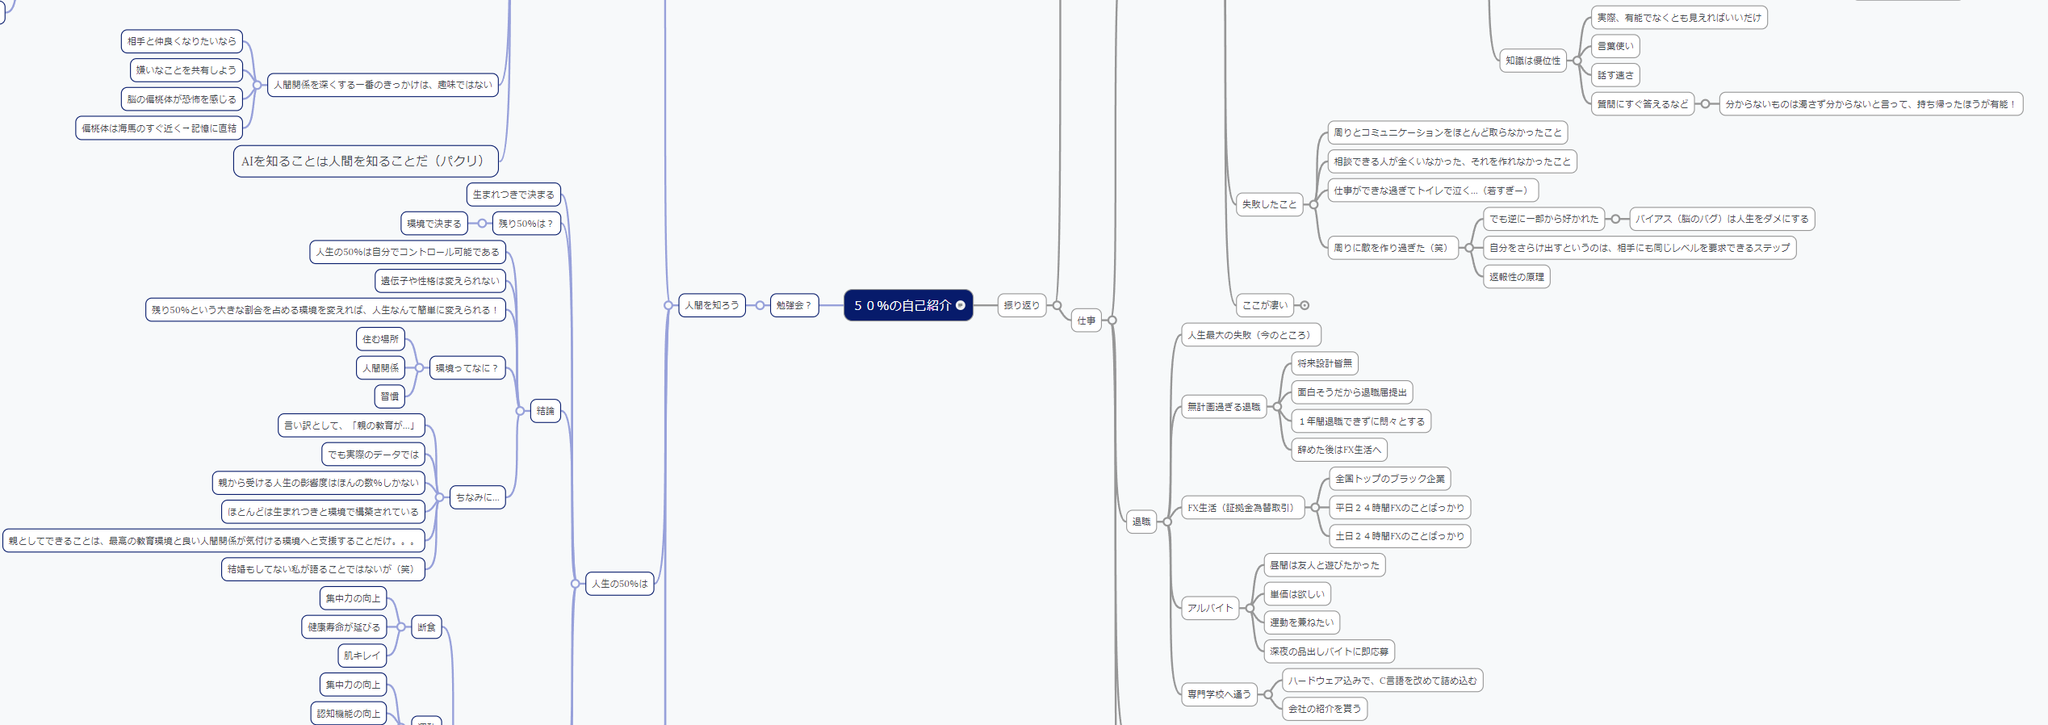2048x725 pixels.
Task: Expand the collapsed ここが凄い branch circle
Action: pos(1305,305)
